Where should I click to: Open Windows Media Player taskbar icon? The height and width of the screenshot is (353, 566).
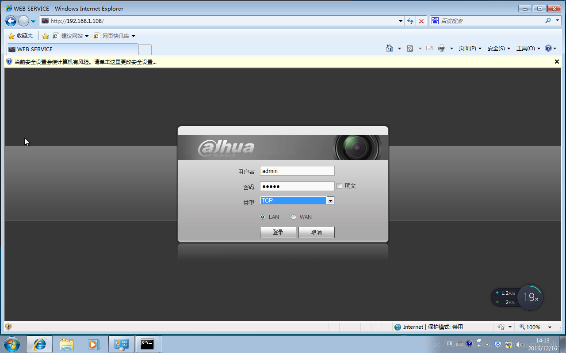click(93, 344)
